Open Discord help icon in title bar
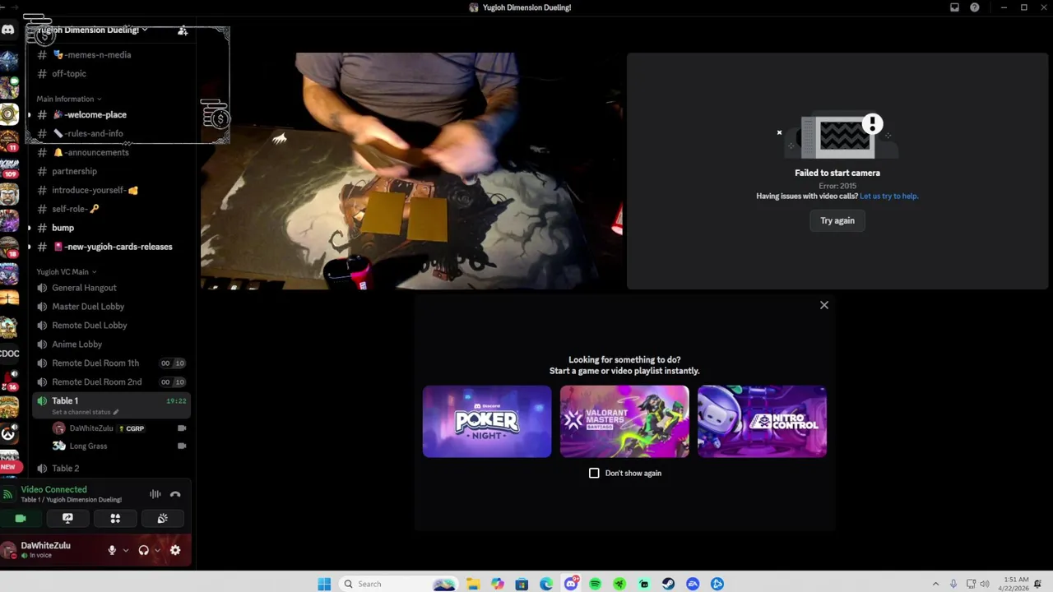This screenshot has width=1053, height=592. (x=975, y=7)
